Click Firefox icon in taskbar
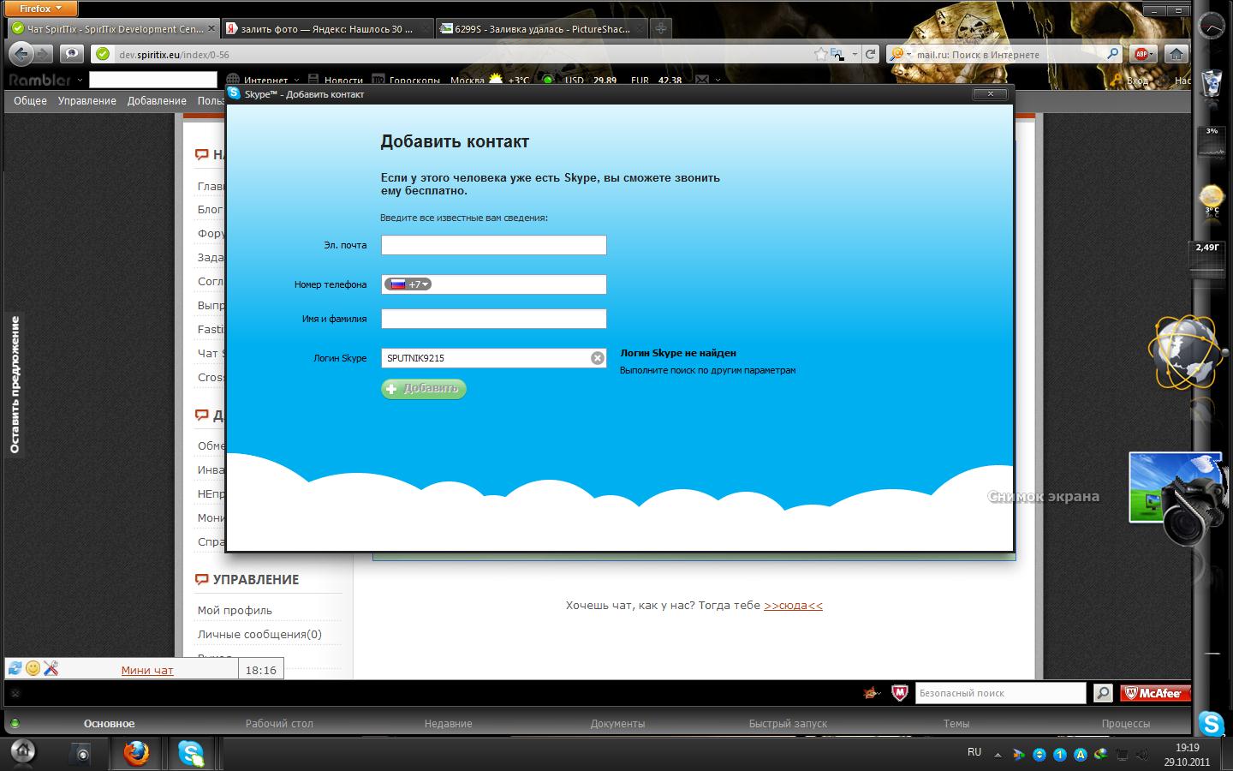1233x771 pixels. click(x=135, y=754)
